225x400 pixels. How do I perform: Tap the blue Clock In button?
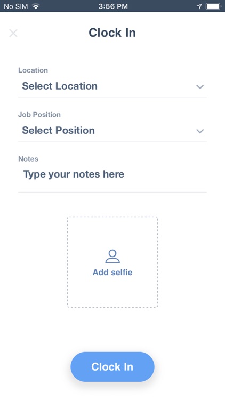click(x=112, y=367)
